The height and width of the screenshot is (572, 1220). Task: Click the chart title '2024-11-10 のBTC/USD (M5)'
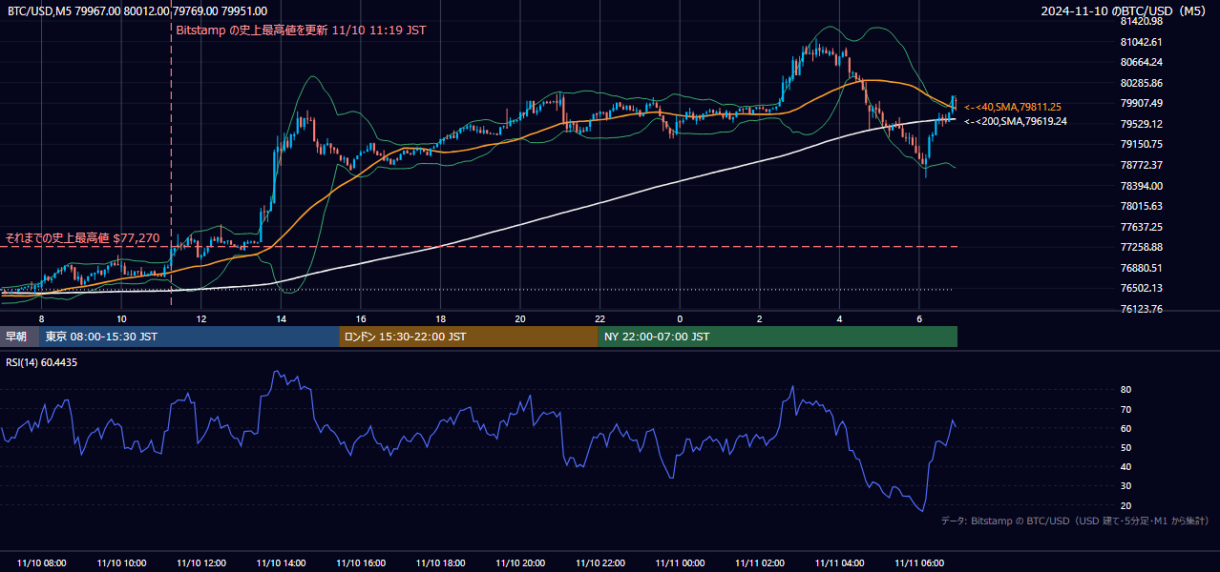click(x=1125, y=11)
